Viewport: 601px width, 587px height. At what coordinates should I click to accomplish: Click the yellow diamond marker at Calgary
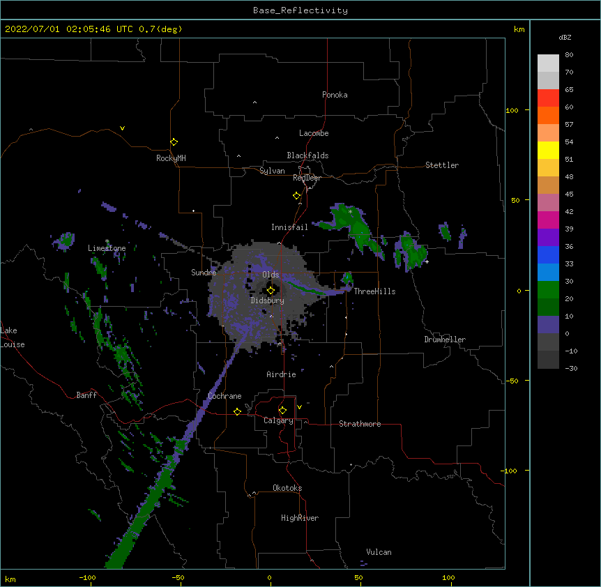click(282, 411)
